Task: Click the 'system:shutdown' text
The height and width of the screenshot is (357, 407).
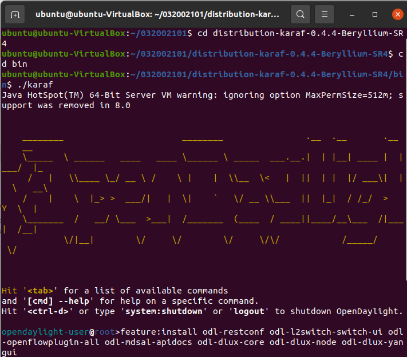Action: click(164, 311)
